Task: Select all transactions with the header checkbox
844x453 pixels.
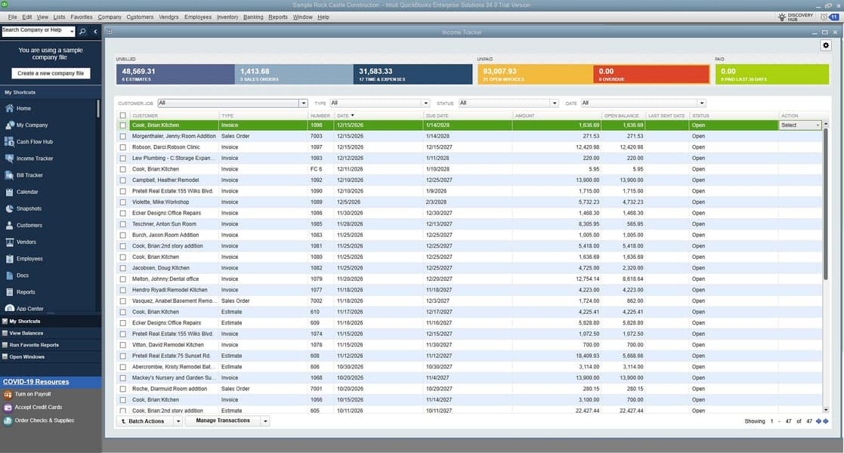Action: 122,115
